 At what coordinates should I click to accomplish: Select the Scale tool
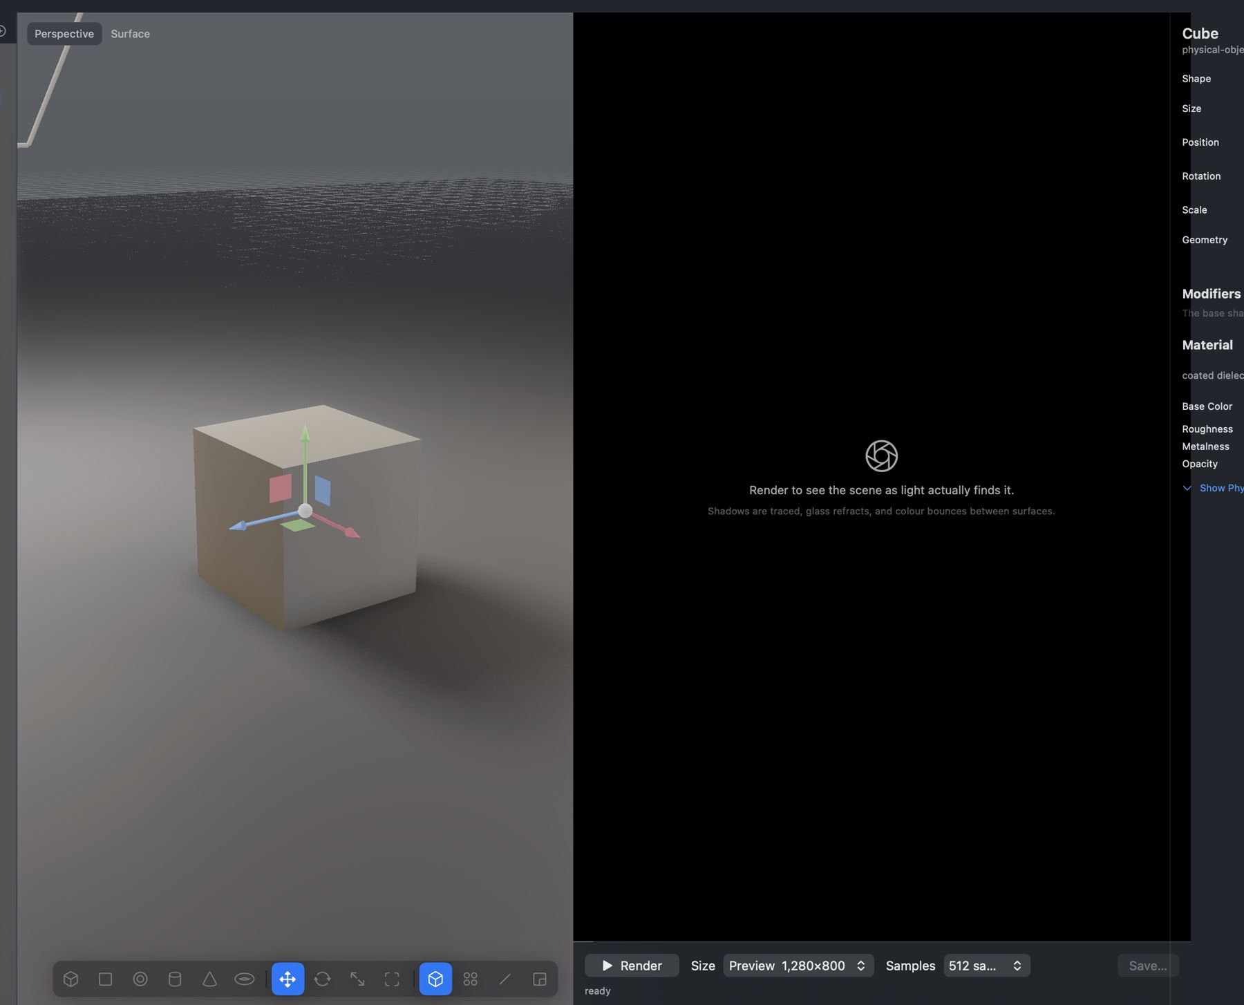point(357,979)
